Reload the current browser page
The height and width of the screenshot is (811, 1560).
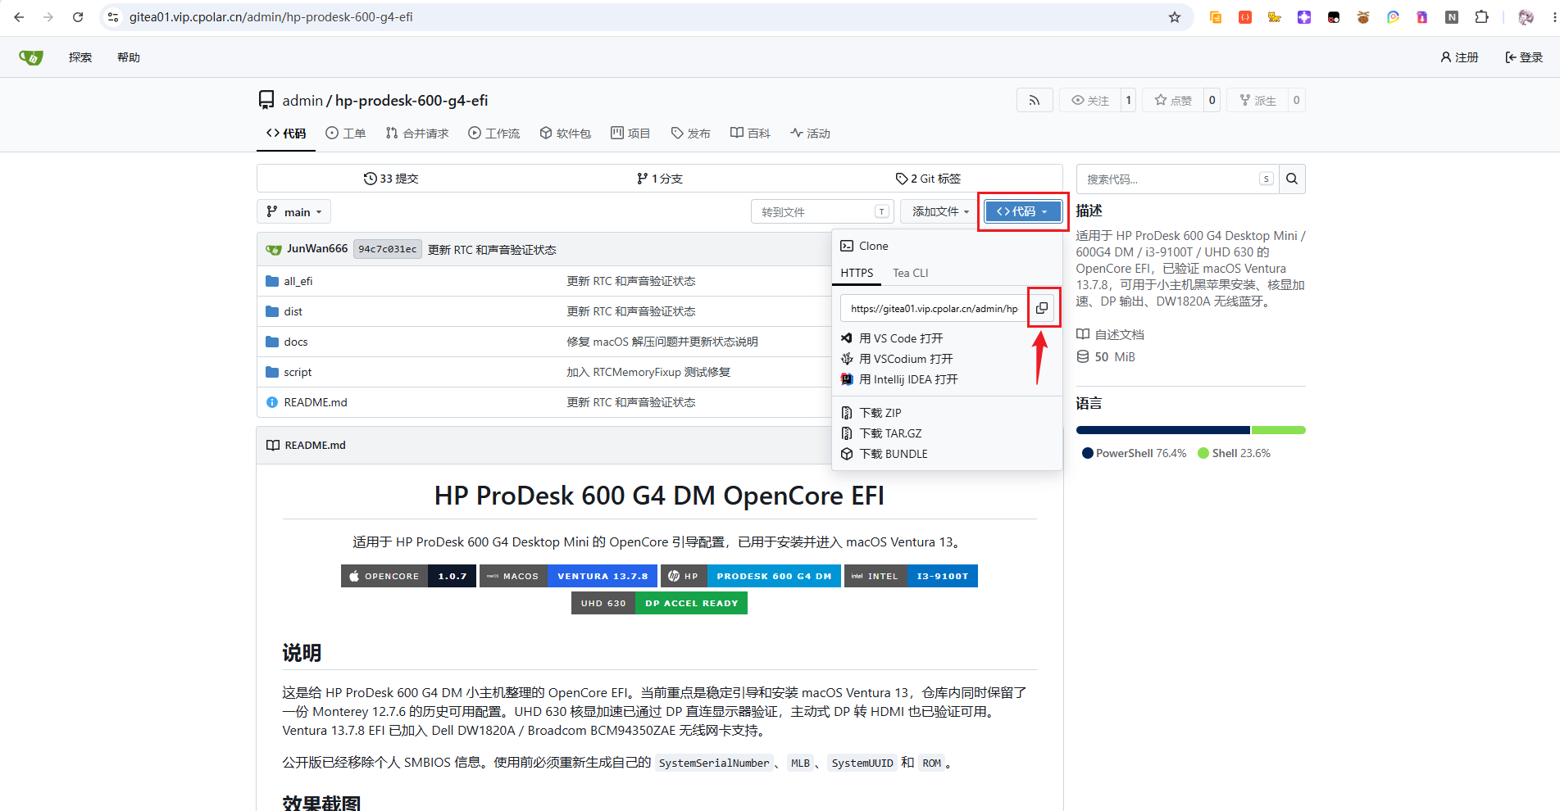click(x=78, y=17)
